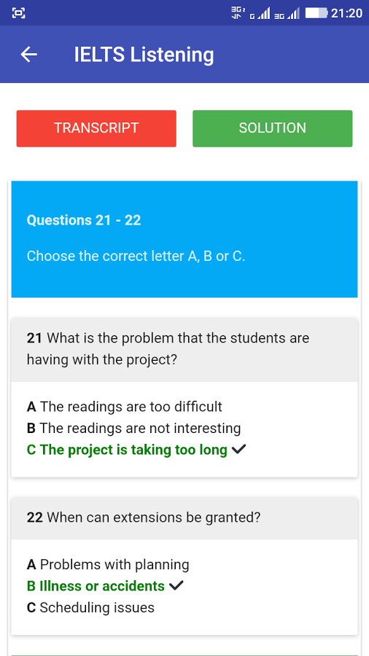Viewport: 369px width, 656px height.
Task: Pick option A Problems with planning
Action: point(108,565)
